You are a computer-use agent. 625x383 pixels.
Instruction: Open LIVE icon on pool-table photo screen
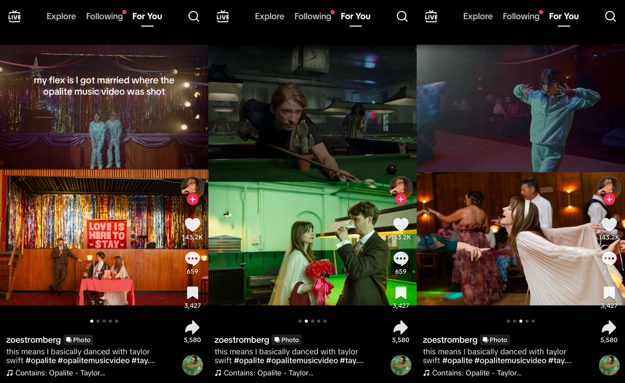tap(223, 16)
